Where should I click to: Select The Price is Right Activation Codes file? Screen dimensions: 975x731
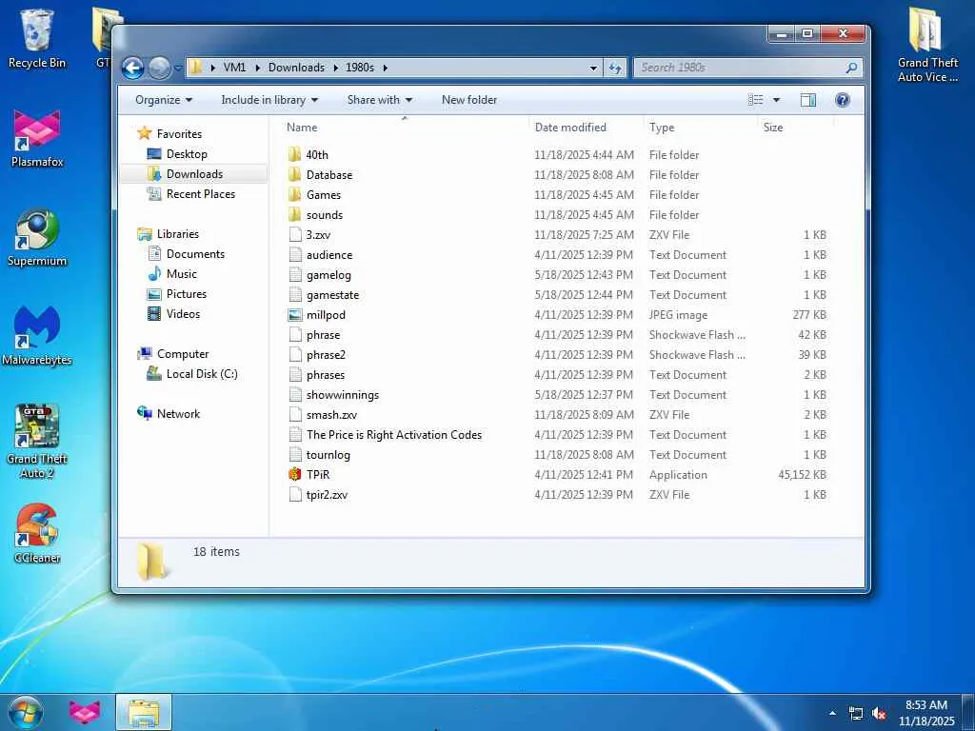tap(393, 435)
